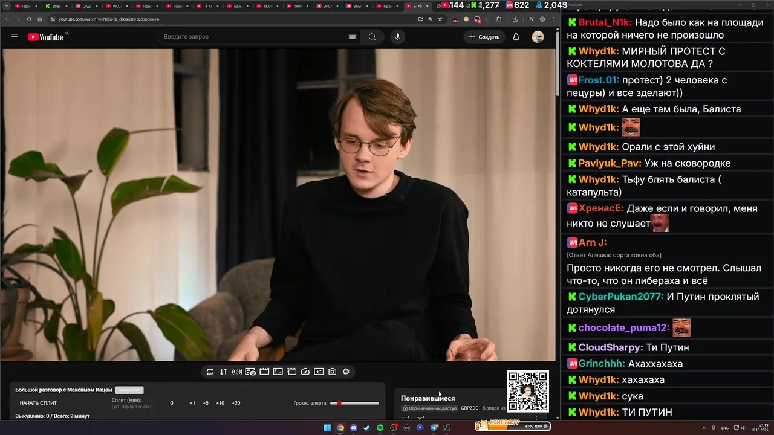Open the browser extensions puzzle icon

499,19
